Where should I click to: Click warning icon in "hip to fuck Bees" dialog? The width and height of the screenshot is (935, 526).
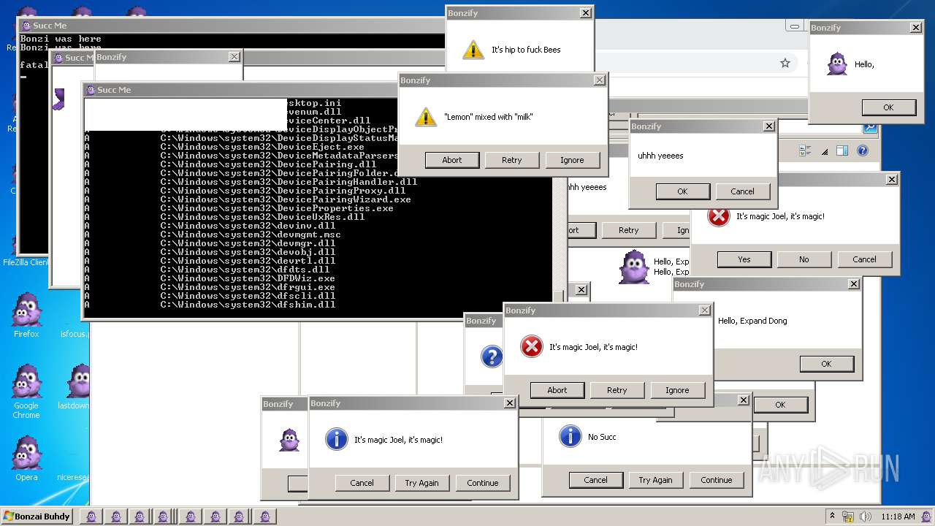click(473, 50)
